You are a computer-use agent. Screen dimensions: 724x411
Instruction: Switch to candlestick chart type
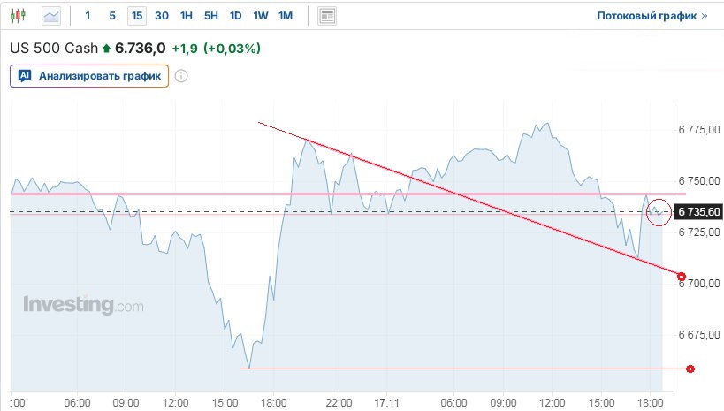[x=20, y=16]
